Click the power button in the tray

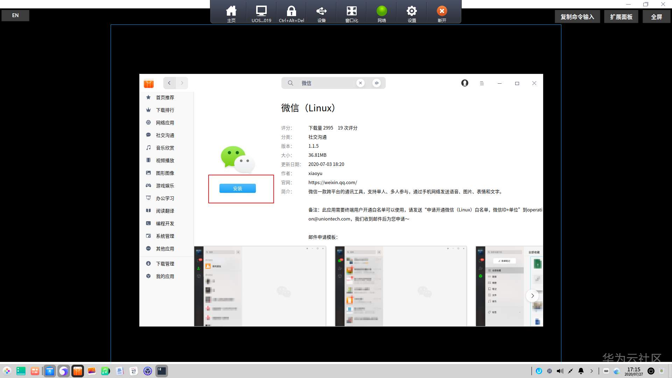pos(651,371)
